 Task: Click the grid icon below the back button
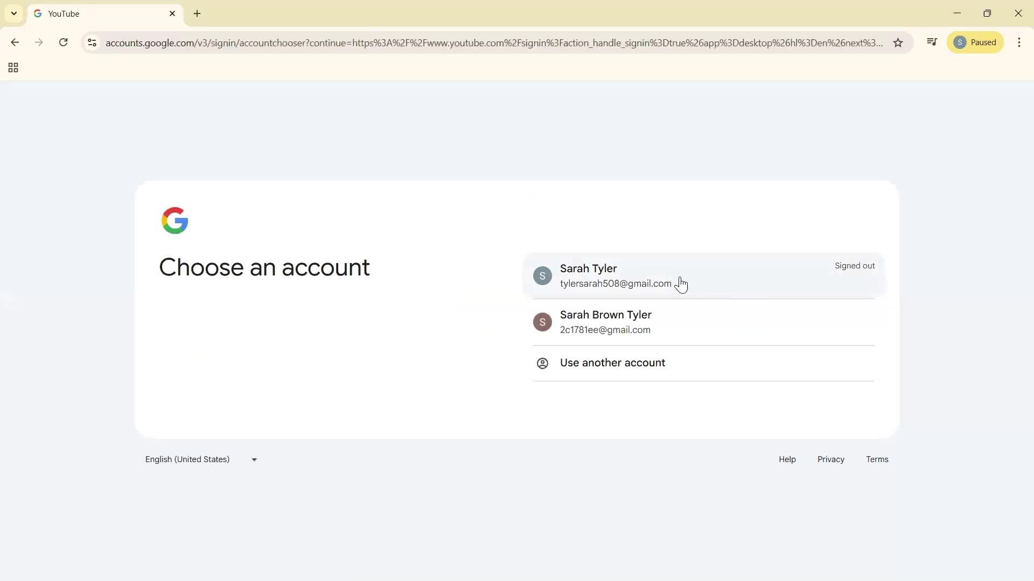[x=12, y=67]
